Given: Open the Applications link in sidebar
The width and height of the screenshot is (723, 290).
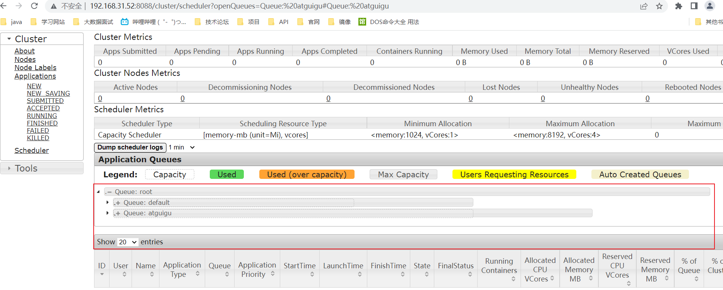Looking at the screenshot, I should (35, 76).
